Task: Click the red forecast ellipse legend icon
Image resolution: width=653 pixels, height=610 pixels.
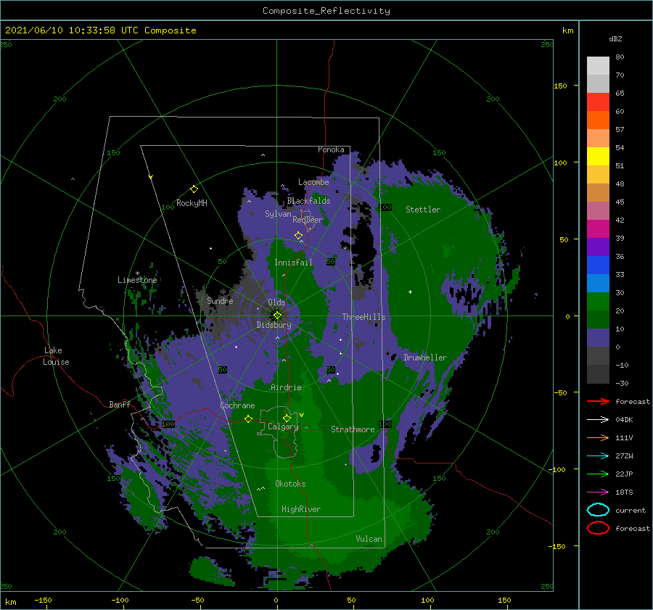Action: [x=598, y=528]
